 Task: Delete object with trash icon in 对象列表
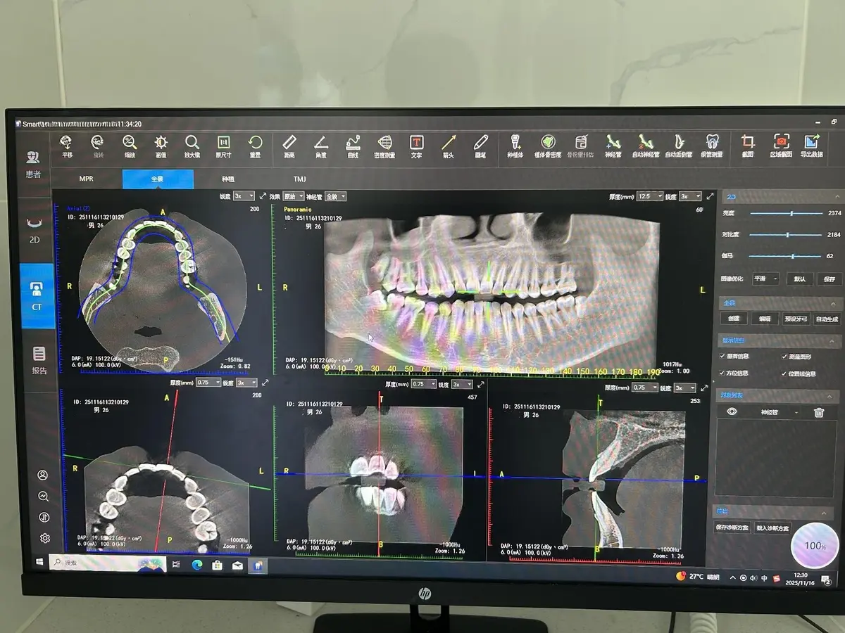819,412
